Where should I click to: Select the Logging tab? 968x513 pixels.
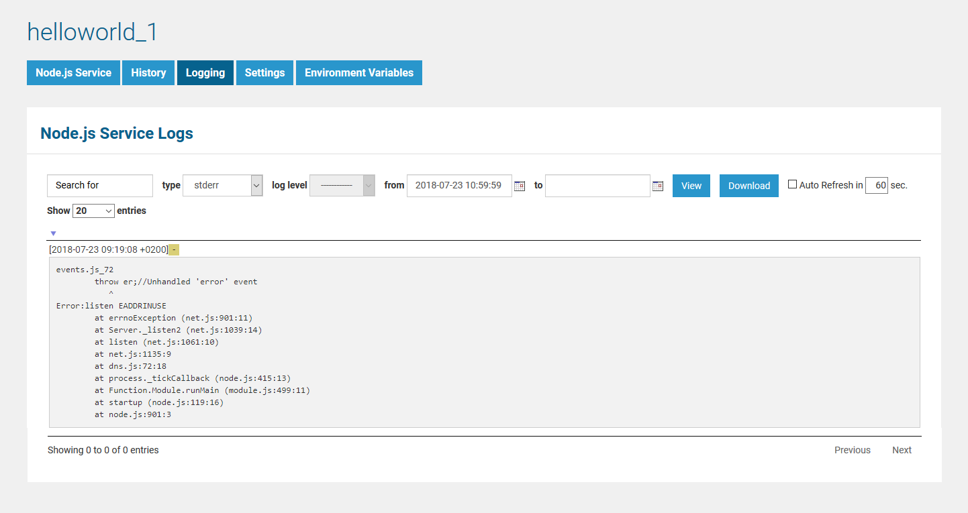point(205,72)
